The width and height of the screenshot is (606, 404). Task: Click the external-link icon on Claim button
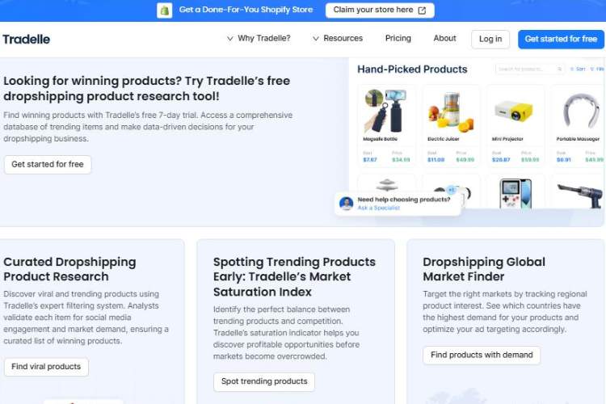click(422, 11)
